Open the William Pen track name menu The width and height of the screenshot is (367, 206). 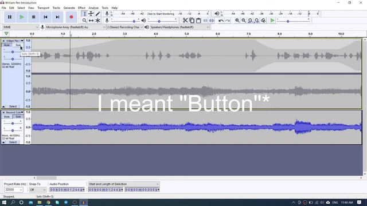14,41
